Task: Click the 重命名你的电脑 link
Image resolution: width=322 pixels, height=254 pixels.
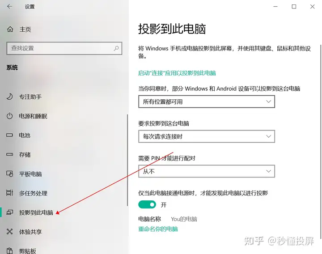Action: tap(158, 229)
